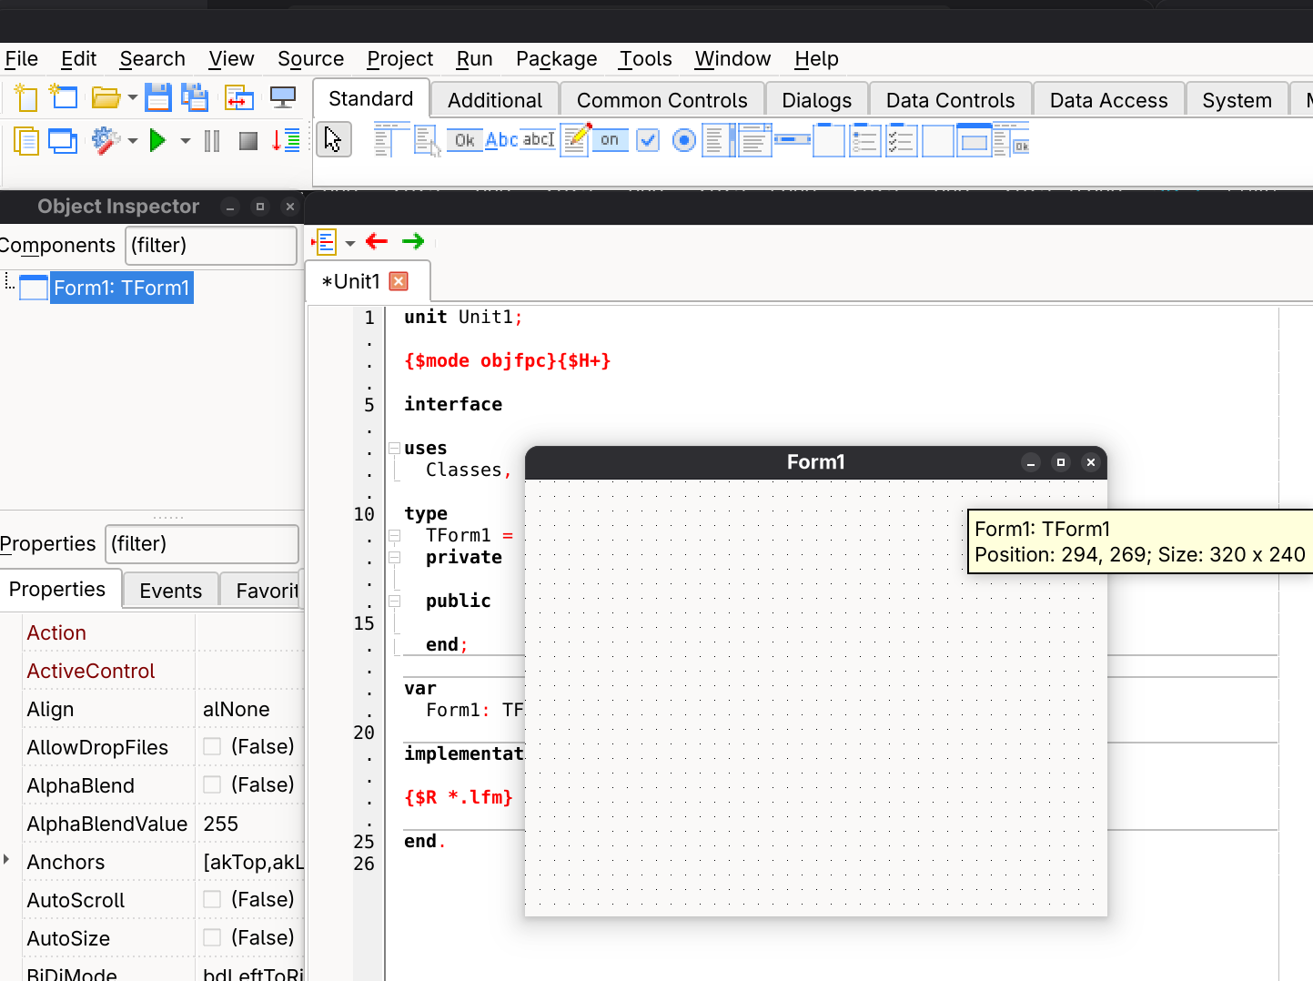Viewport: 1313px width, 981px height.
Task: Click the Properties filter field
Action: [202, 544]
